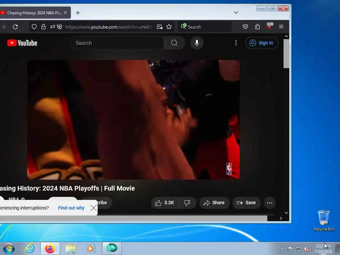Click the vertical scrollbar thumb
Screen dimensions: 340x255
[286, 53]
